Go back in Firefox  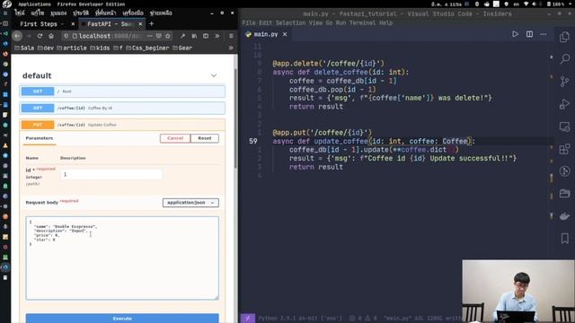(17, 36)
